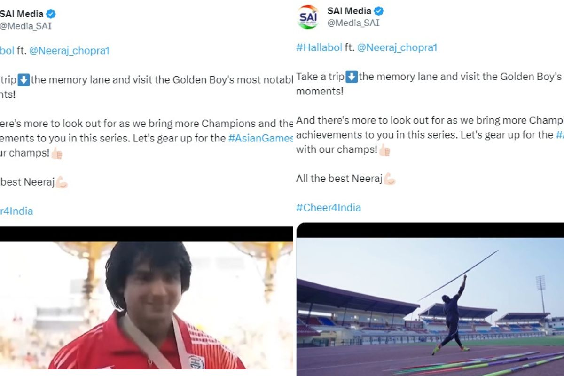Click the @Media_SAI handle in left tweet
Image resolution: width=564 pixels, height=376 pixels.
[26, 26]
